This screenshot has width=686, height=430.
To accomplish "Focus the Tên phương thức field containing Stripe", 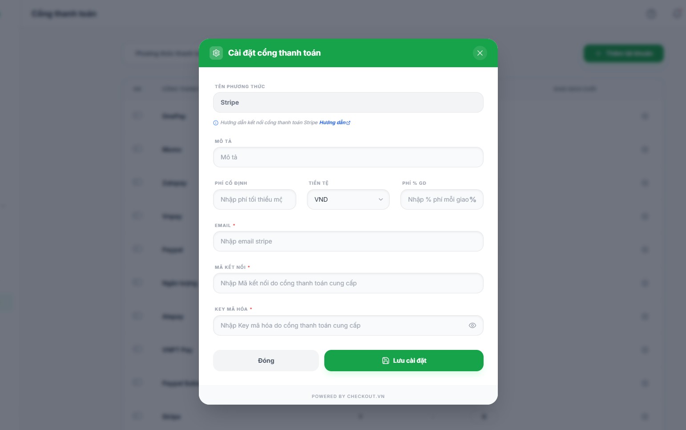I will 348,102.
